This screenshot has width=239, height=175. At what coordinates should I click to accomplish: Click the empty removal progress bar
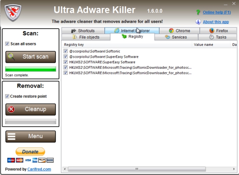tap(31, 121)
